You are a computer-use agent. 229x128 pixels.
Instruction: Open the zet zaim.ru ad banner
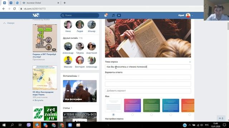click(45, 113)
